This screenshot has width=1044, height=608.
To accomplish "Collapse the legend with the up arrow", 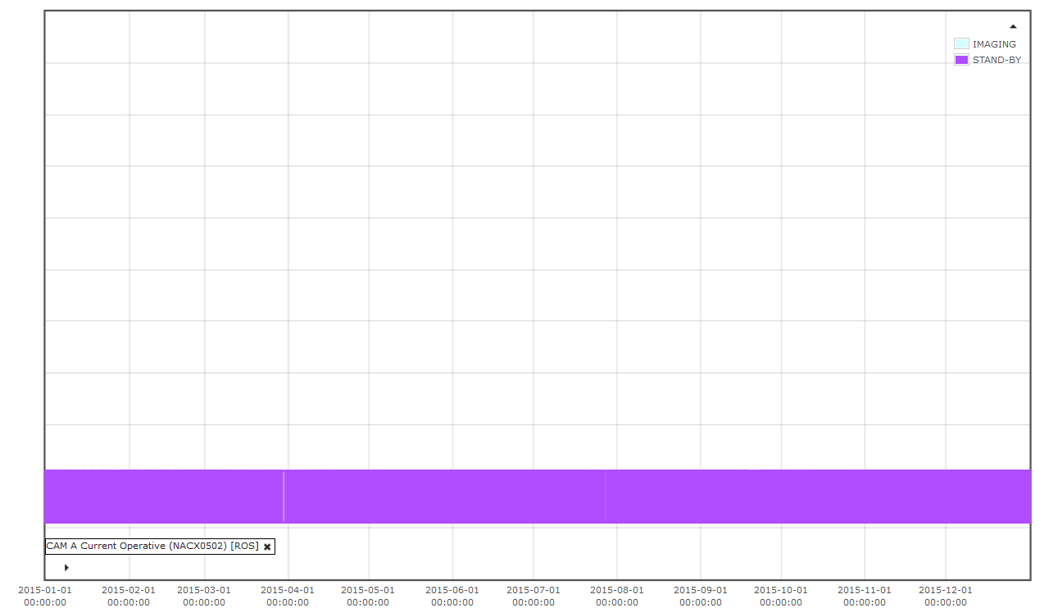I will 1013,26.
